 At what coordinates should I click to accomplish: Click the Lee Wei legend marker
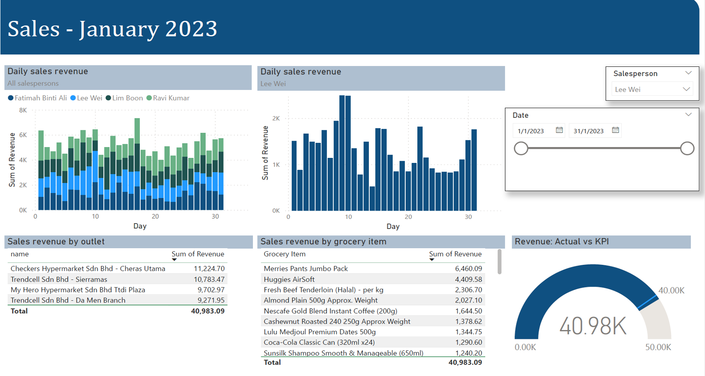tap(73, 98)
